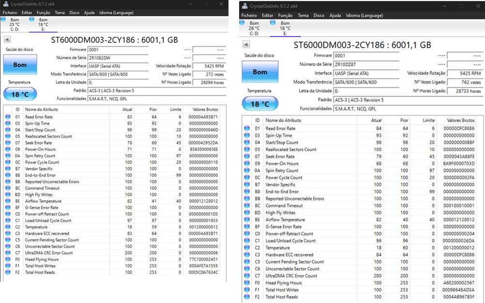Open Ajuda menu in left window
485x303 pixels.
point(89,13)
